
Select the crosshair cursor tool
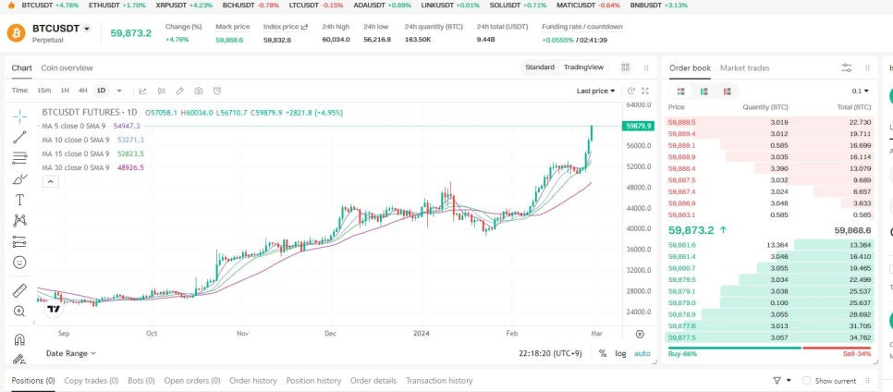coord(19,116)
